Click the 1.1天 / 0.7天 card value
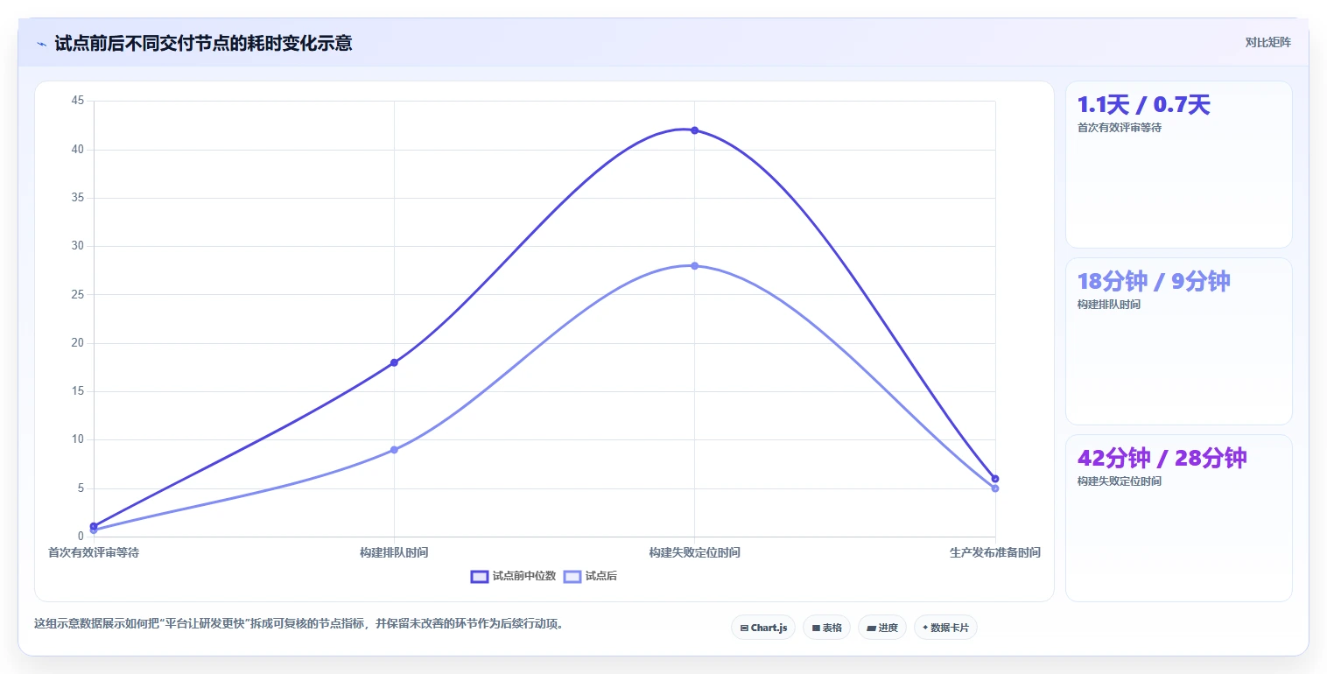The image size is (1327, 674). 1143,105
